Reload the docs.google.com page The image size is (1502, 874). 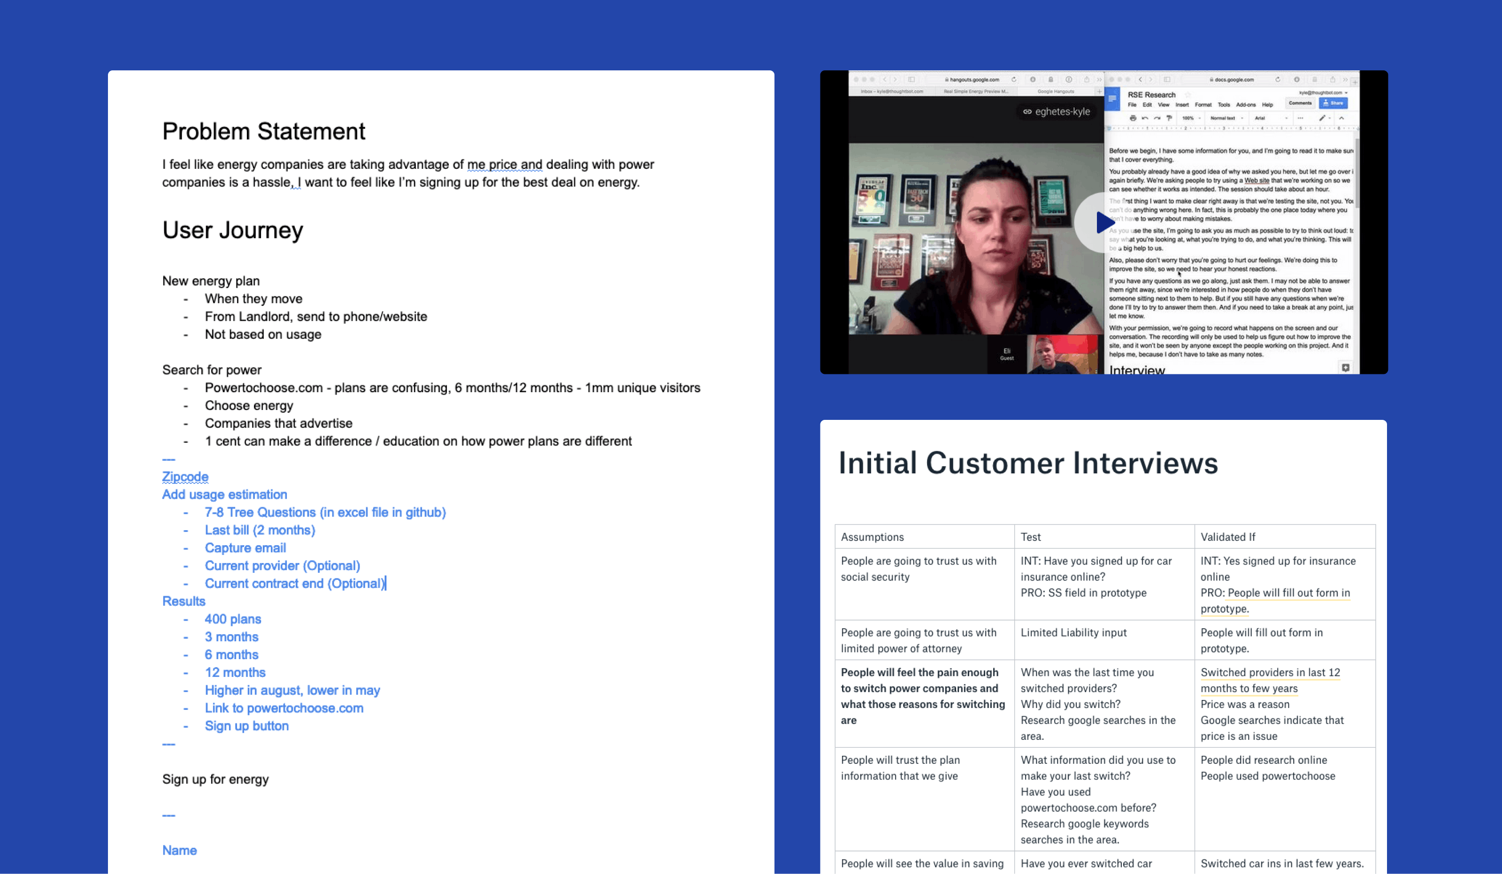pyautogui.click(x=1278, y=80)
